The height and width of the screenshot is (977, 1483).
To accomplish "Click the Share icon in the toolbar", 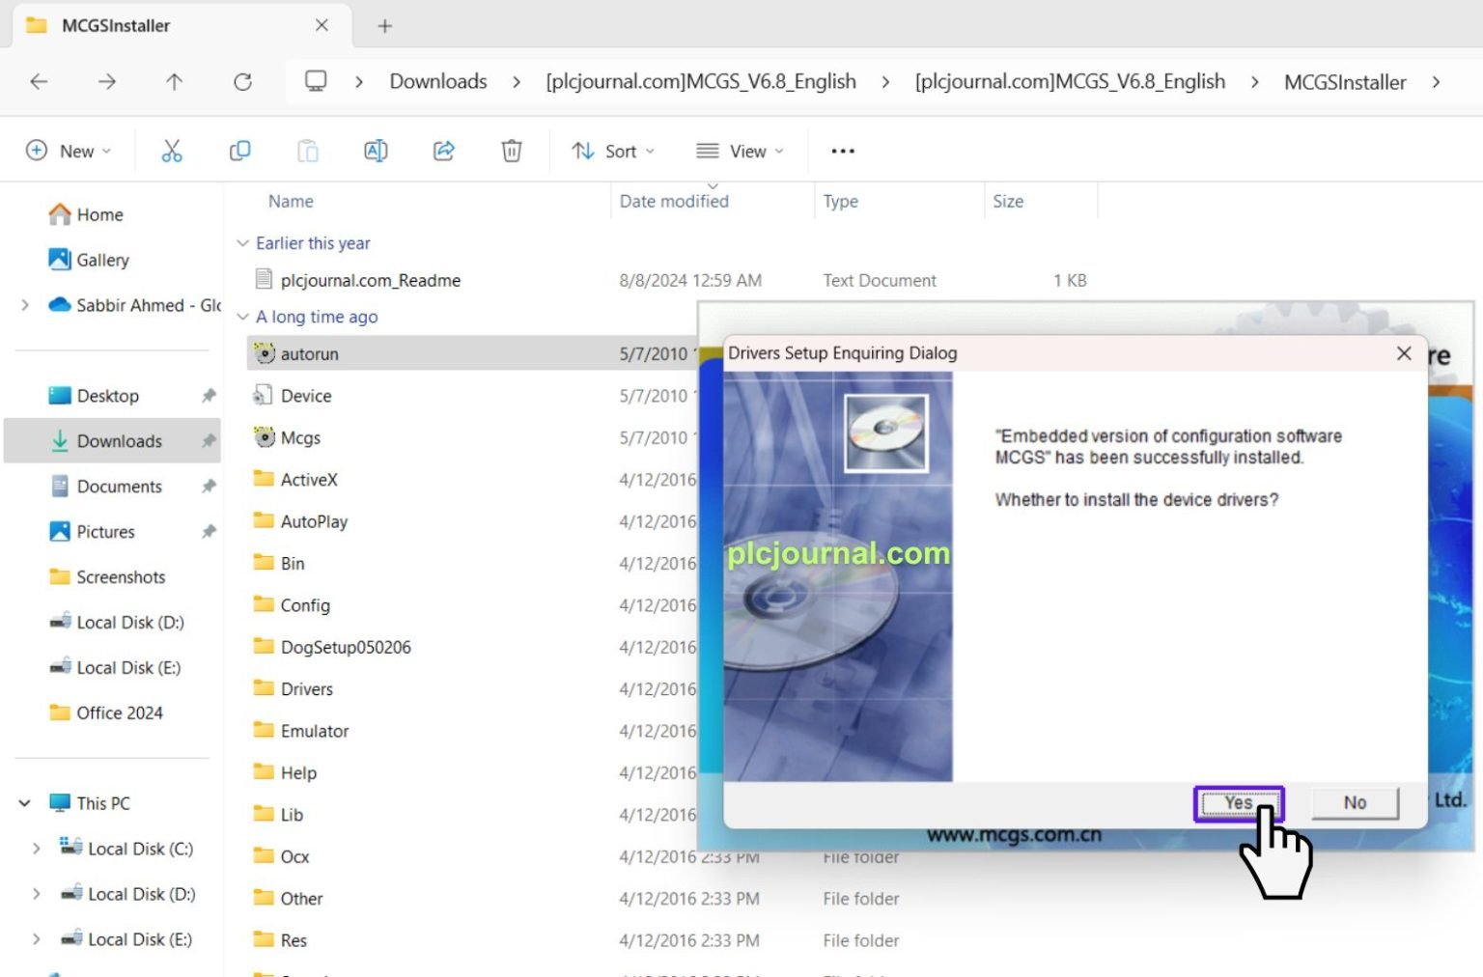I will coord(443,150).
